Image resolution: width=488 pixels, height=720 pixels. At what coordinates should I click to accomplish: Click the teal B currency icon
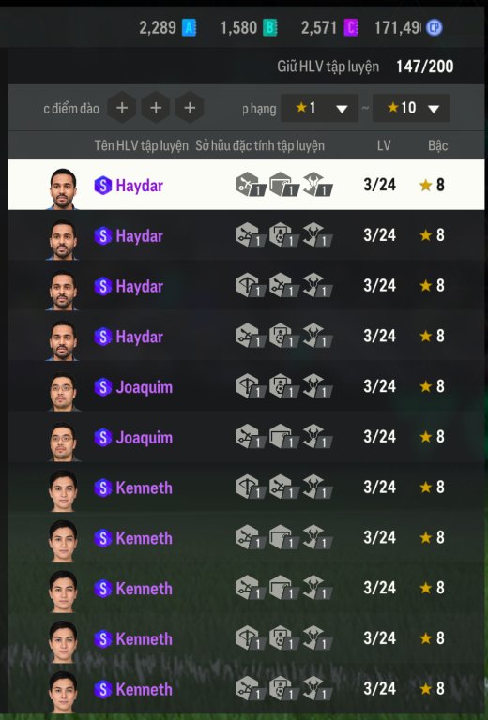pos(269,27)
